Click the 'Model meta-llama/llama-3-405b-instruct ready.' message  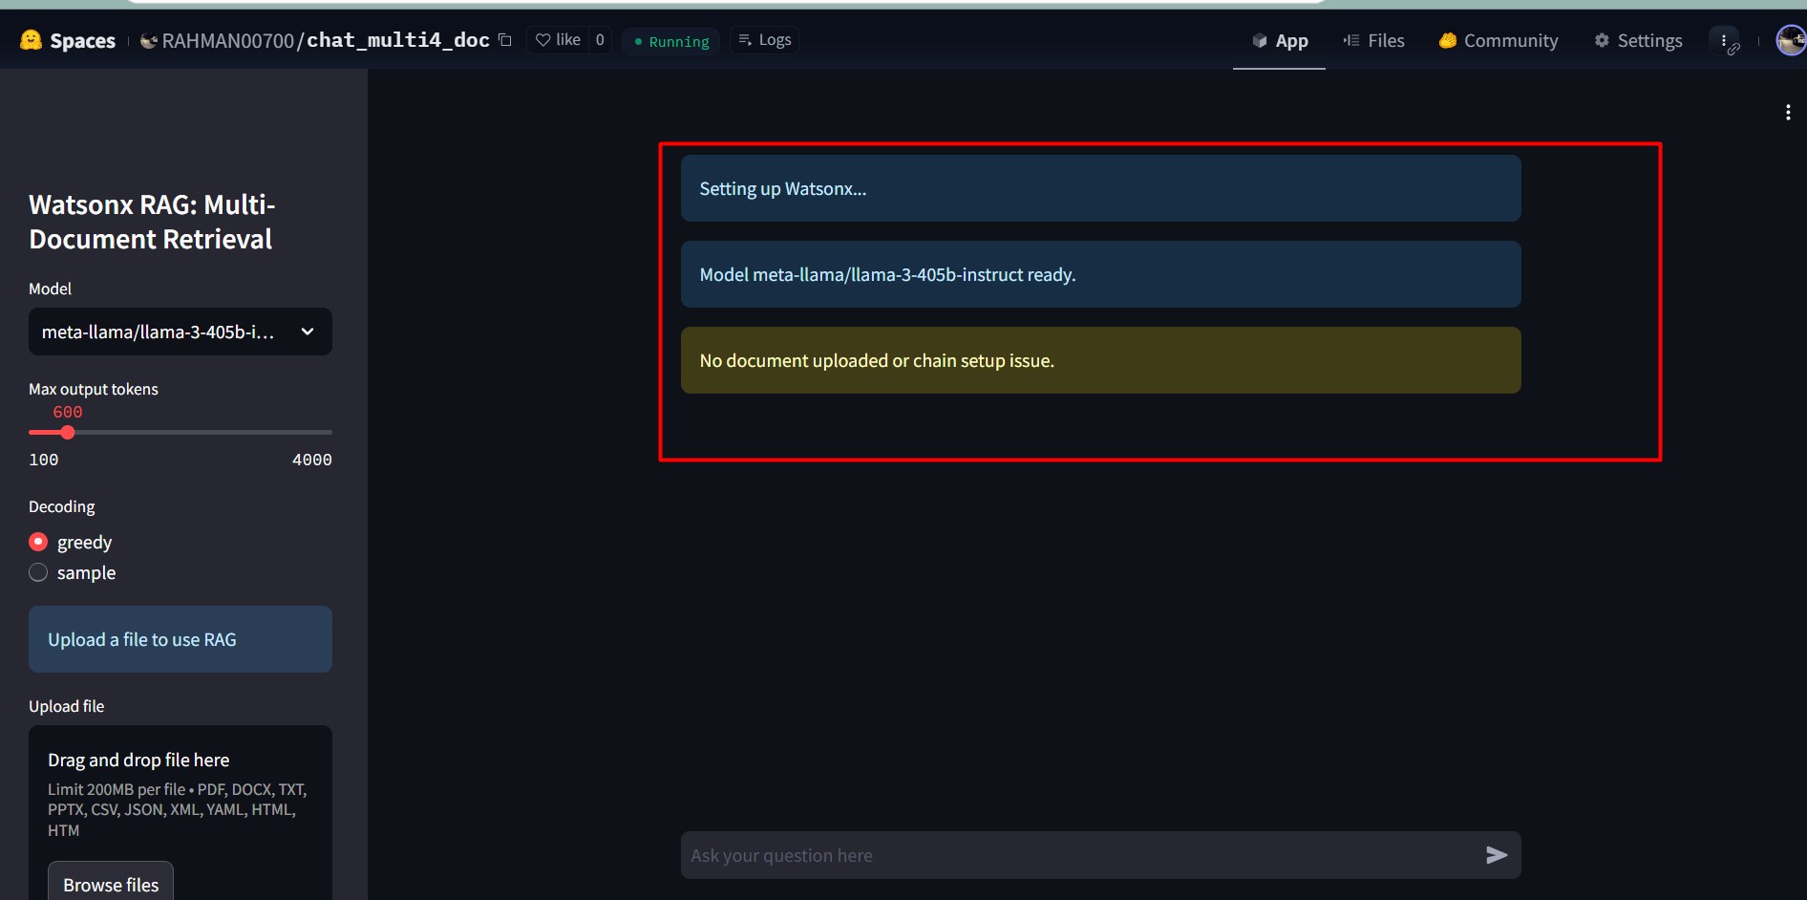click(x=1100, y=274)
